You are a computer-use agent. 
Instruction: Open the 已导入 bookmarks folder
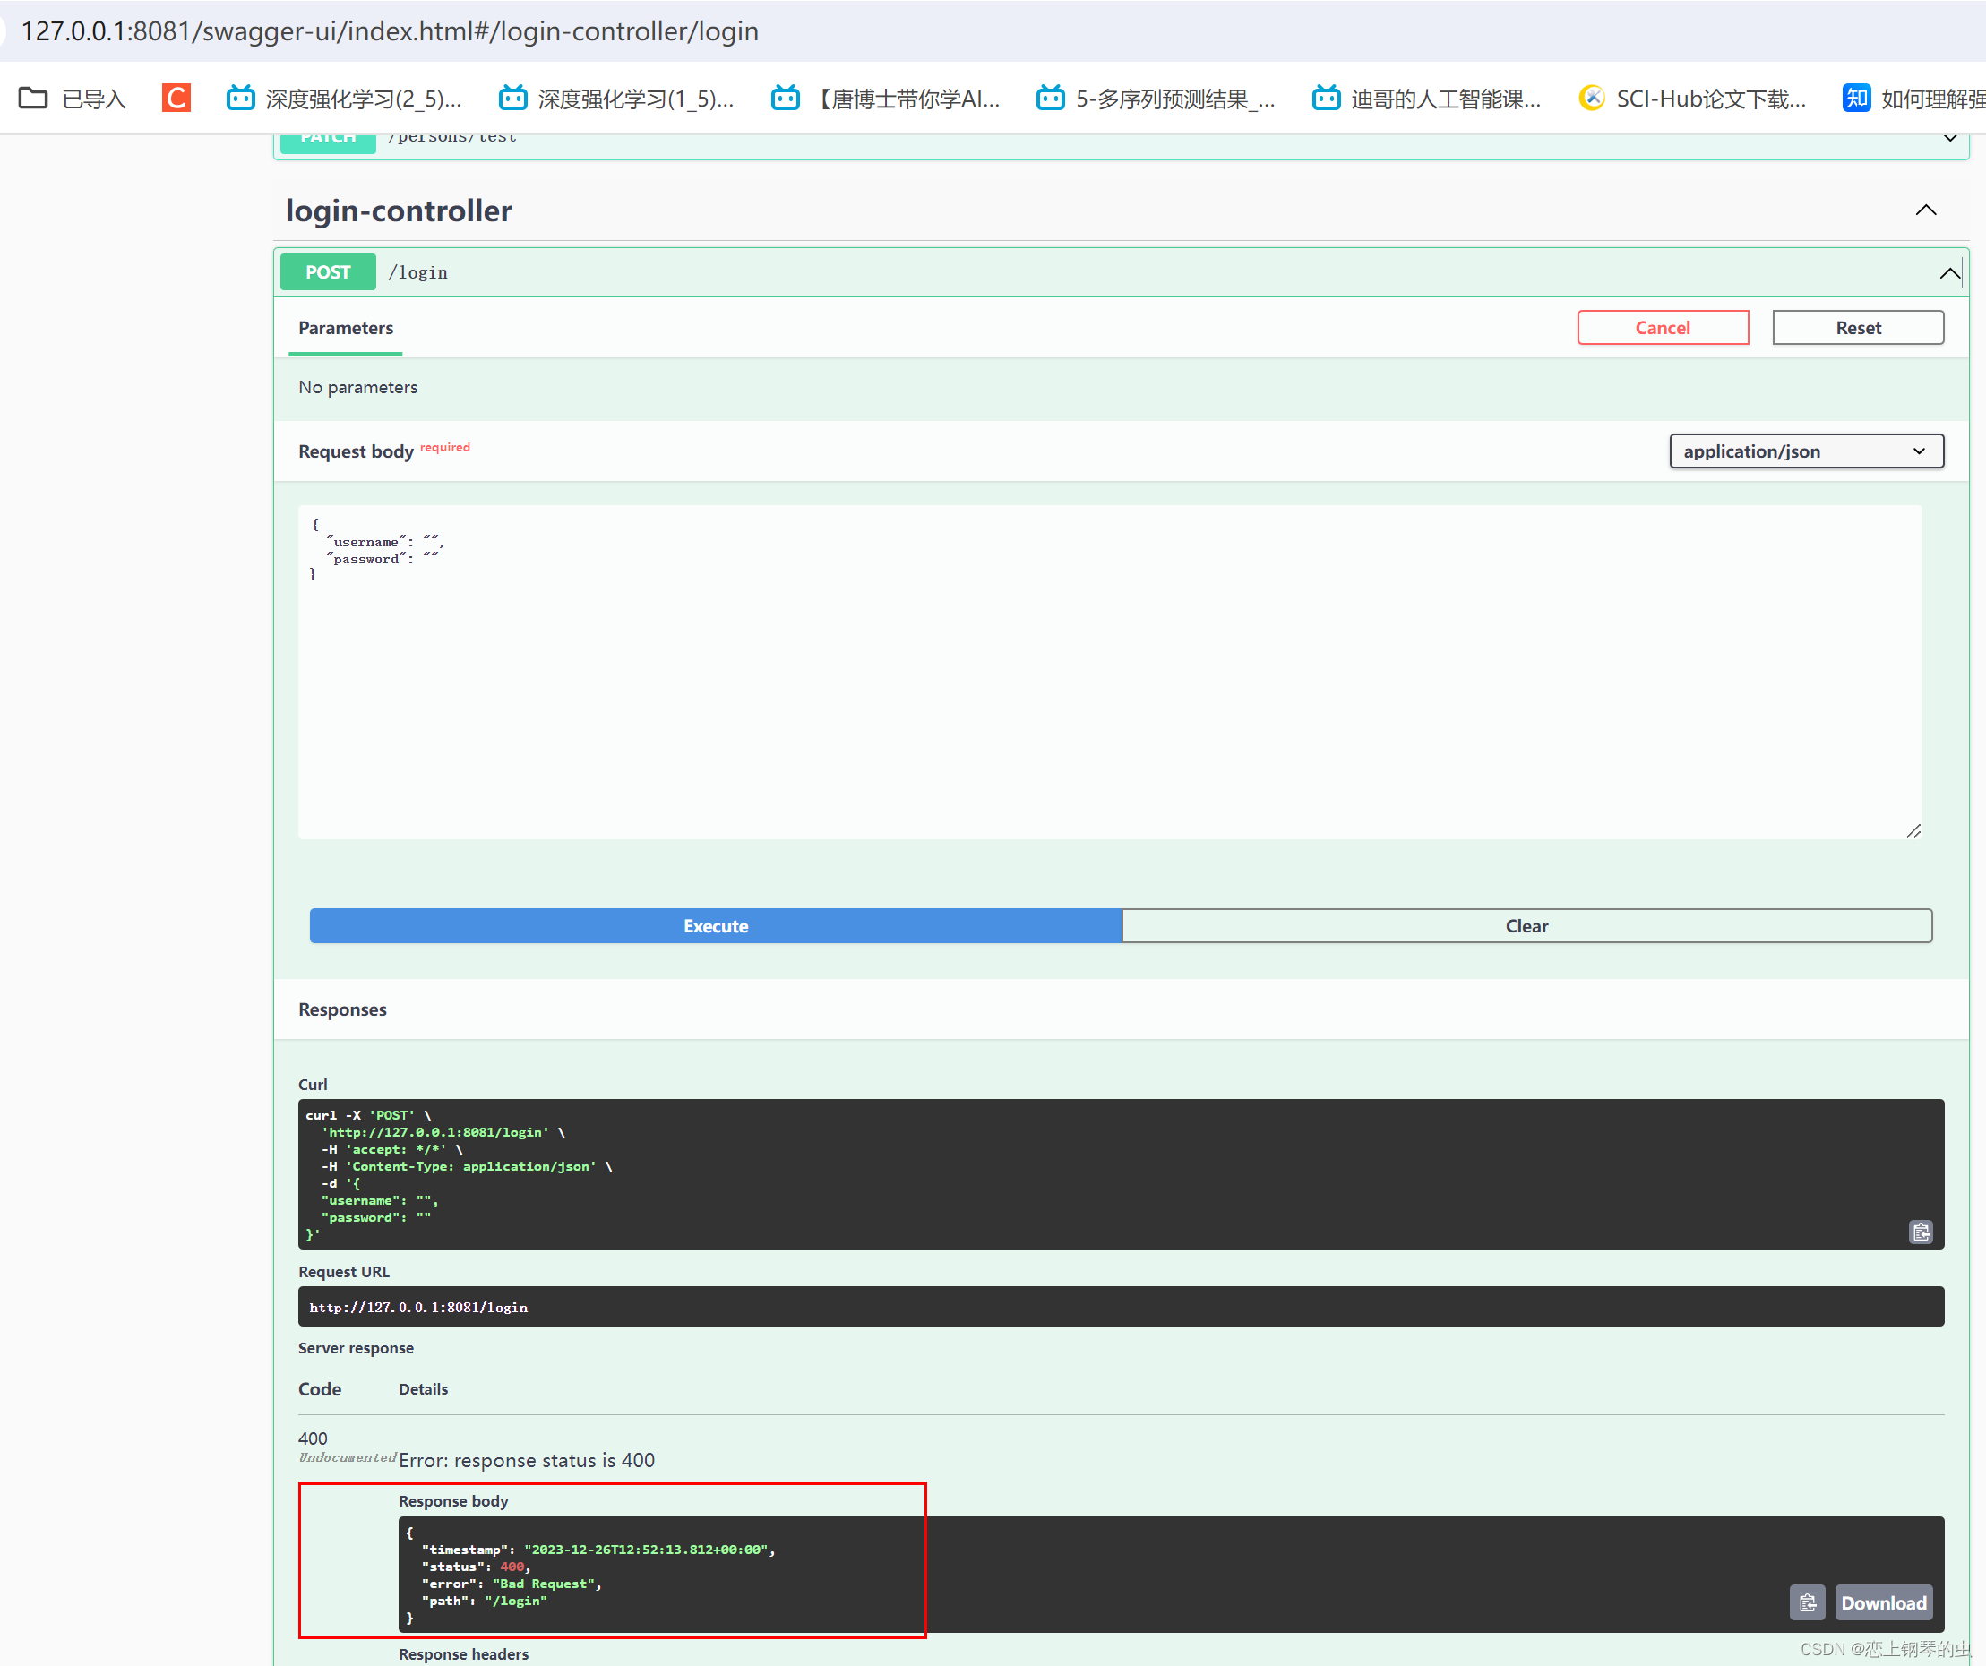point(73,99)
